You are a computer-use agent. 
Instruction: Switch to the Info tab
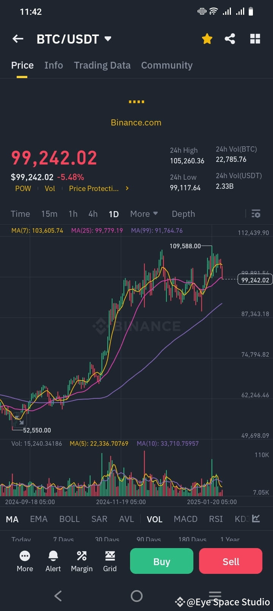[53, 65]
